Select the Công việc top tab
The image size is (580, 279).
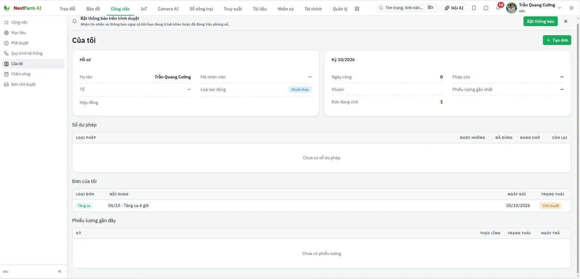coord(120,9)
